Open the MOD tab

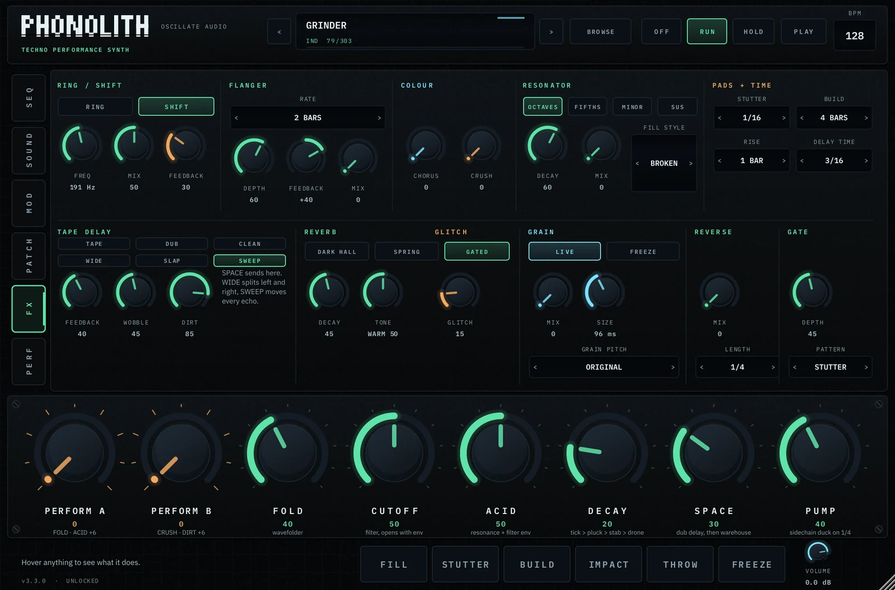click(x=29, y=203)
